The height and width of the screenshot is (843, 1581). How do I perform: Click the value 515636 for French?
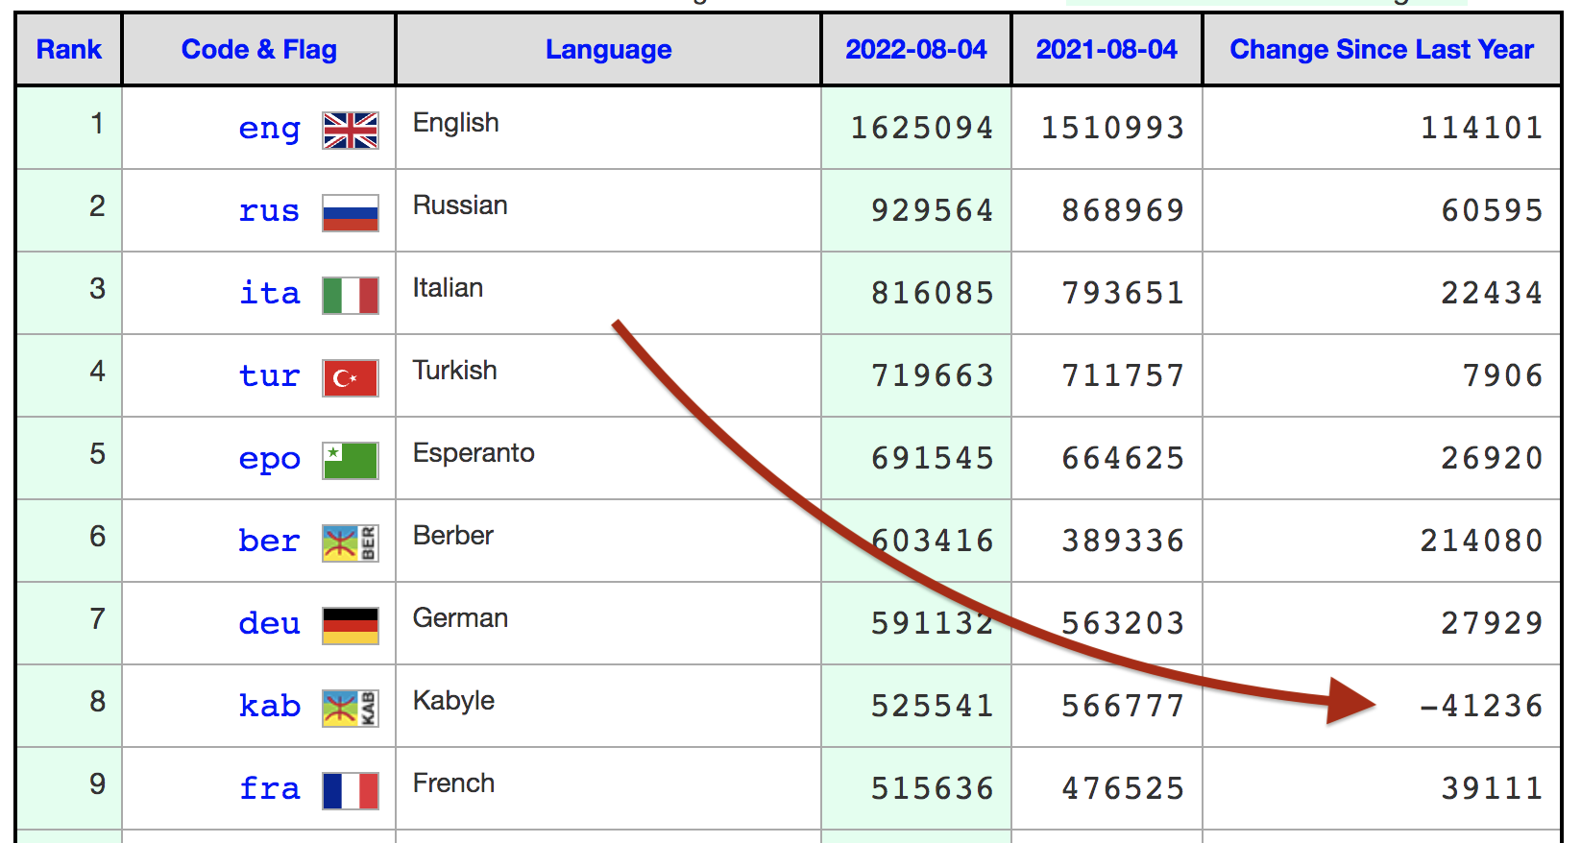click(933, 788)
